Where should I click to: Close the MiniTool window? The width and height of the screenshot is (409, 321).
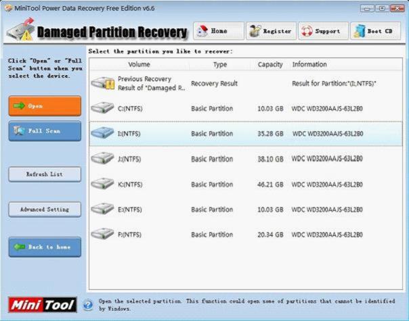[x=397, y=9]
